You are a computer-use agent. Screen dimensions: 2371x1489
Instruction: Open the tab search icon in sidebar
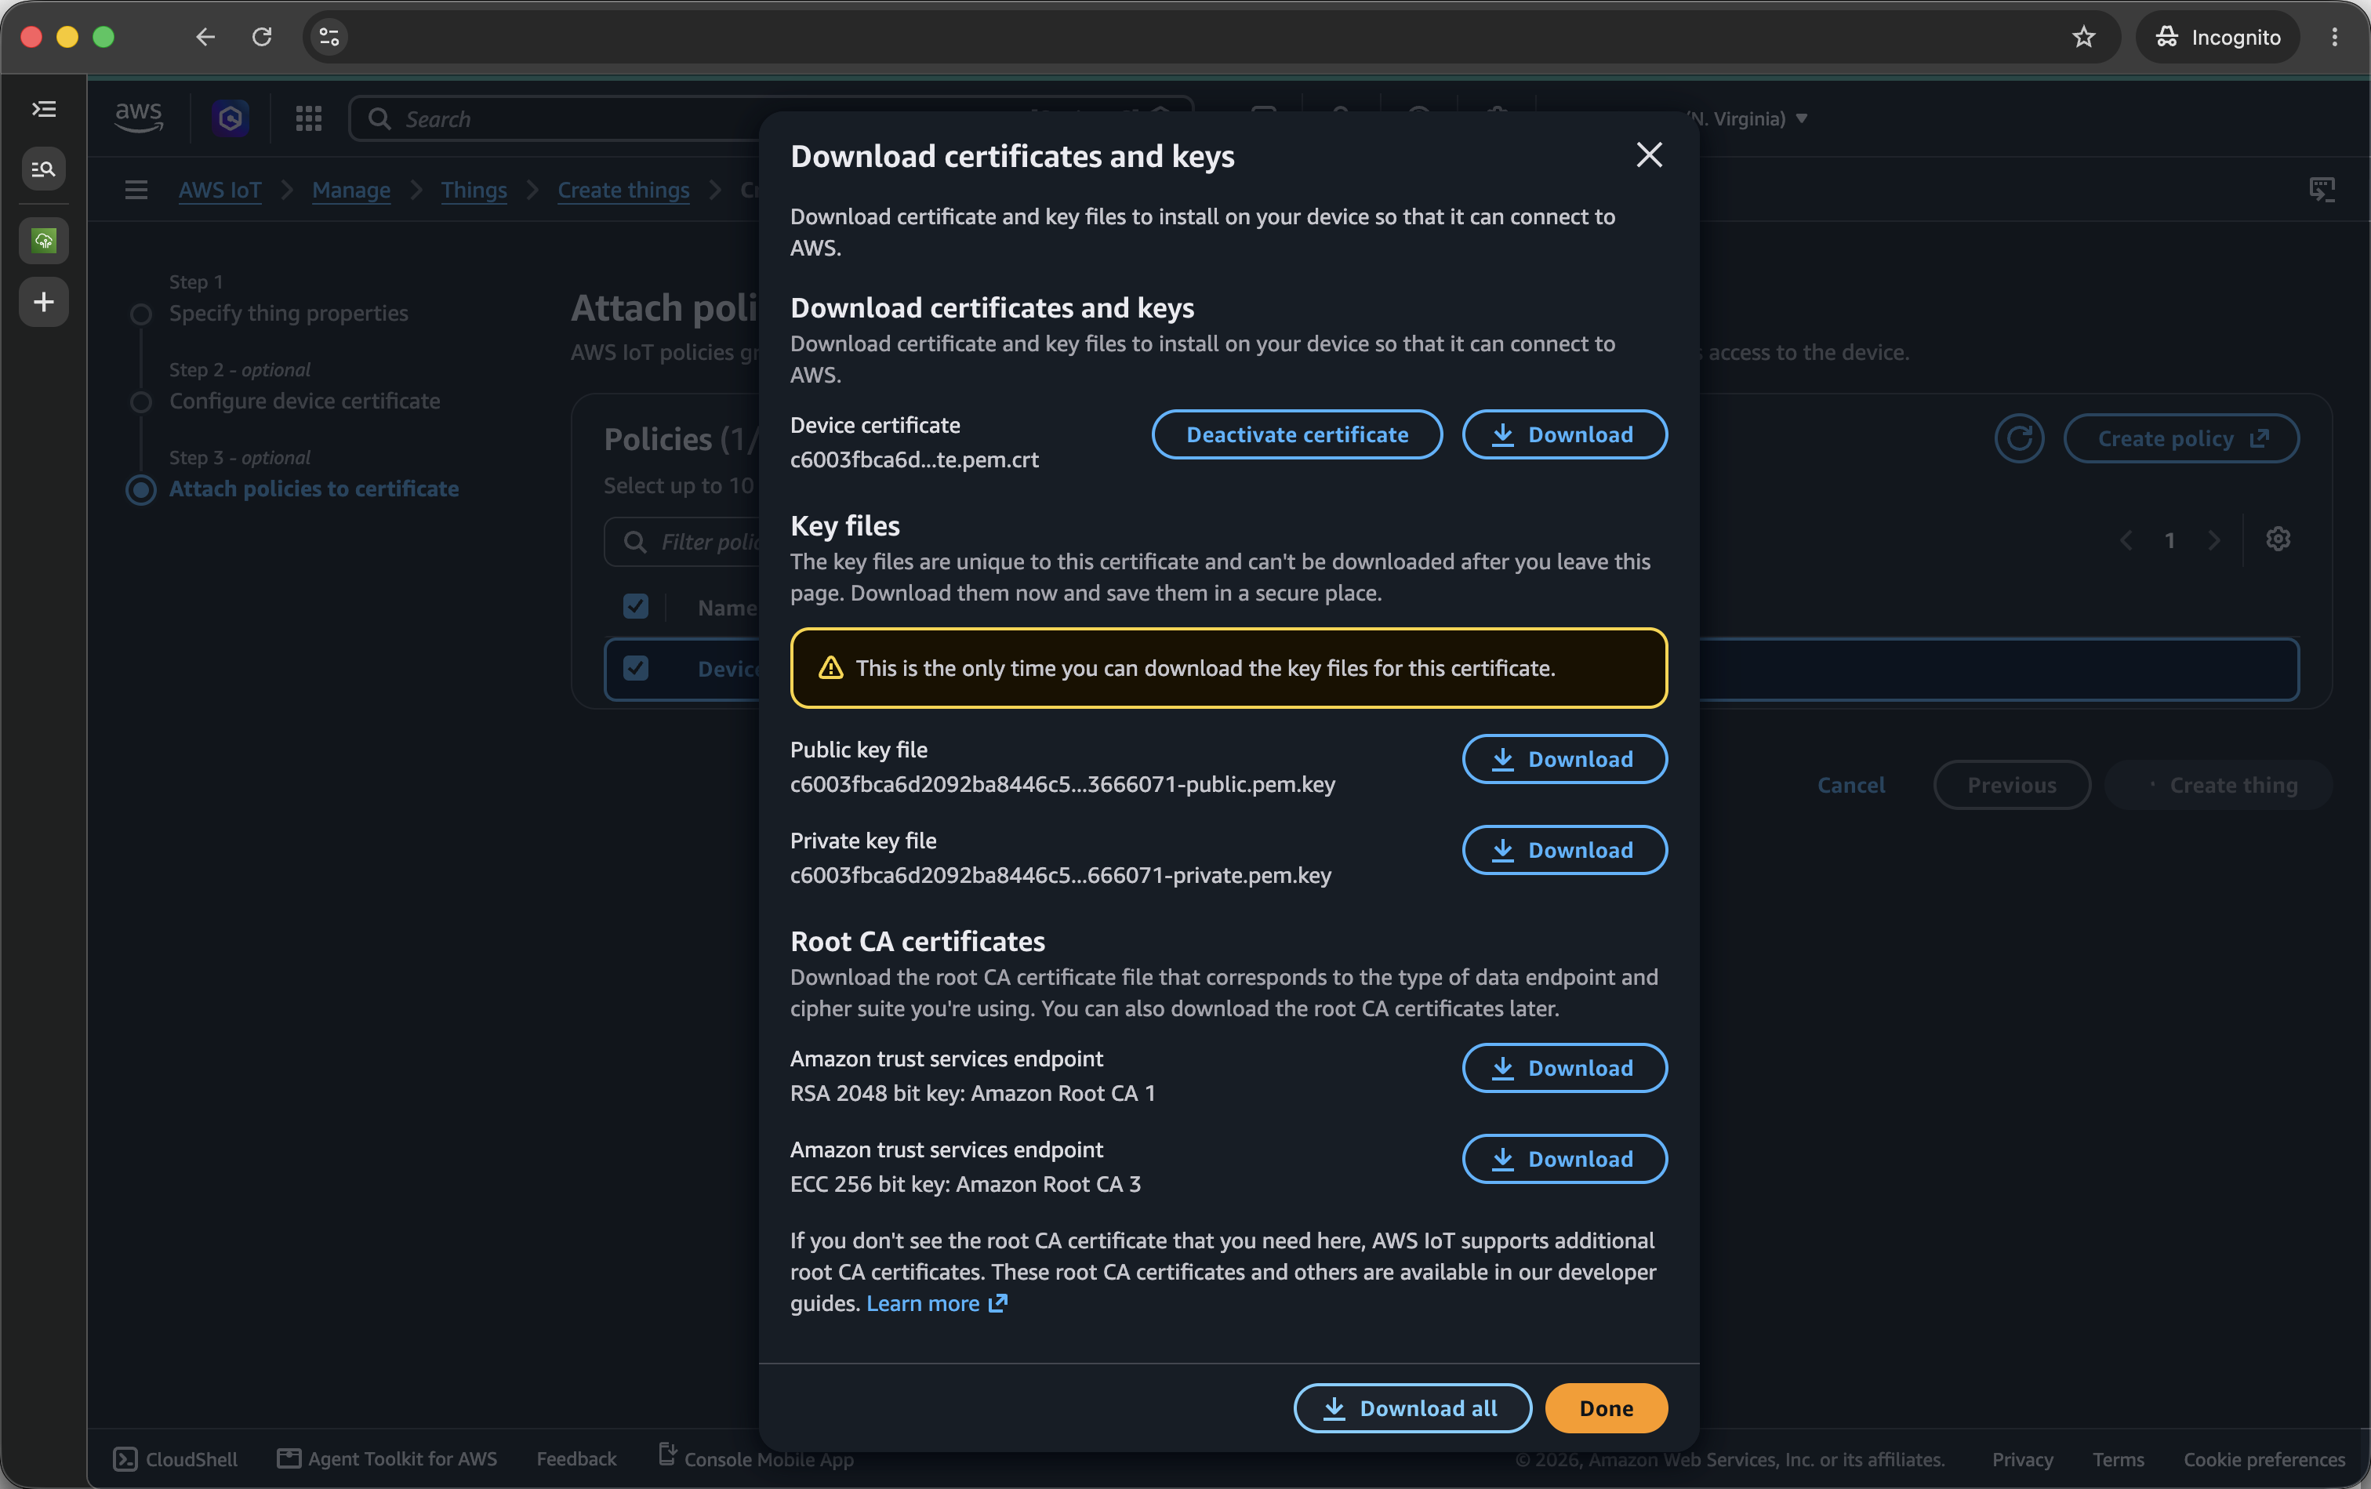pos(43,169)
